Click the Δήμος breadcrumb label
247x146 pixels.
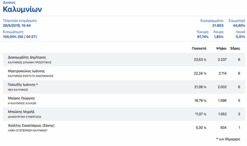tap(9, 2)
